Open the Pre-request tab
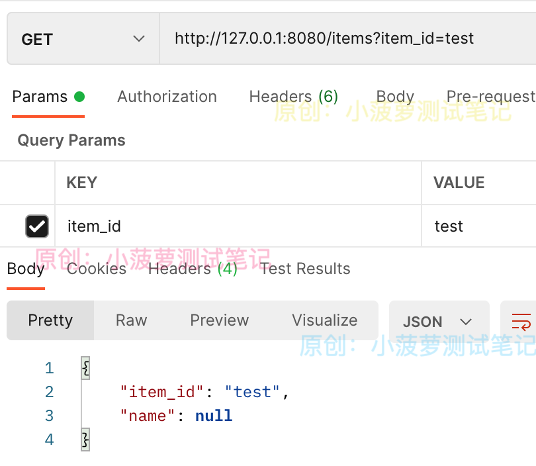This screenshot has width=536, height=466. tap(491, 97)
